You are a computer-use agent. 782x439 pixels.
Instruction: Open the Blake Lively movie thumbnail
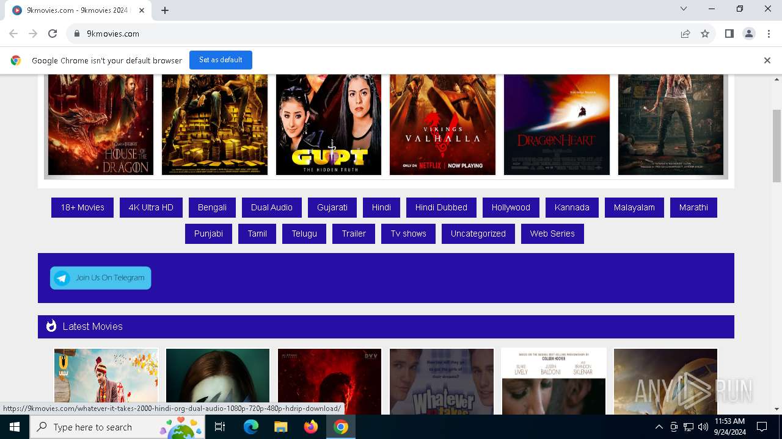click(554, 382)
